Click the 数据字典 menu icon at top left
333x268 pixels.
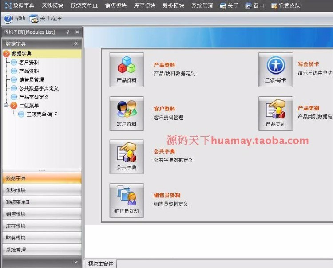(8, 5)
